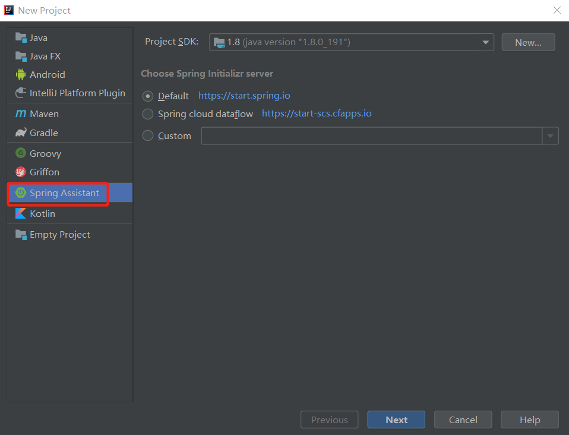Click into the Custom server URL field
This screenshot has width=569, height=435.
point(371,136)
